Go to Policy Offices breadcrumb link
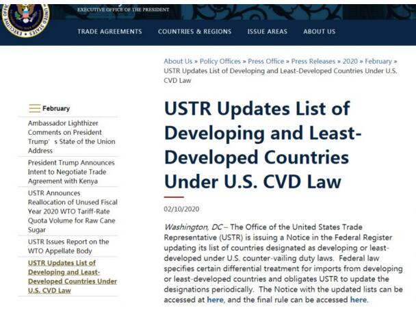Screen dimensions: 416x332 220,62
